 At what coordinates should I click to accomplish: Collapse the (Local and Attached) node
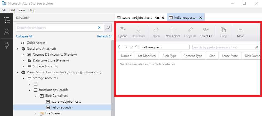click(17, 49)
